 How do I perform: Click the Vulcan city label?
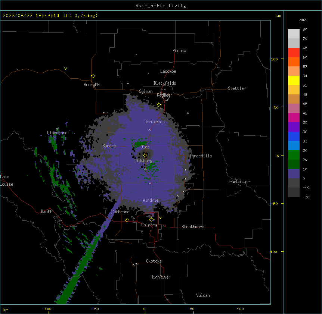203,295
